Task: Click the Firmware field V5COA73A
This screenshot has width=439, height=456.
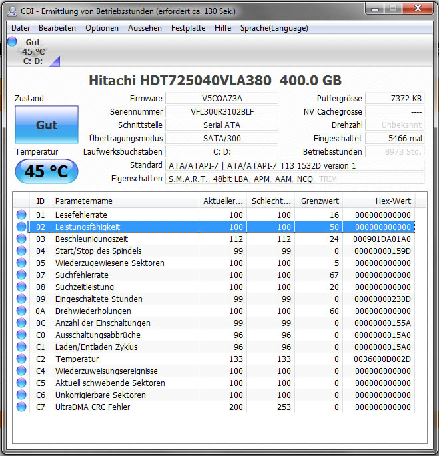Action: pos(222,98)
